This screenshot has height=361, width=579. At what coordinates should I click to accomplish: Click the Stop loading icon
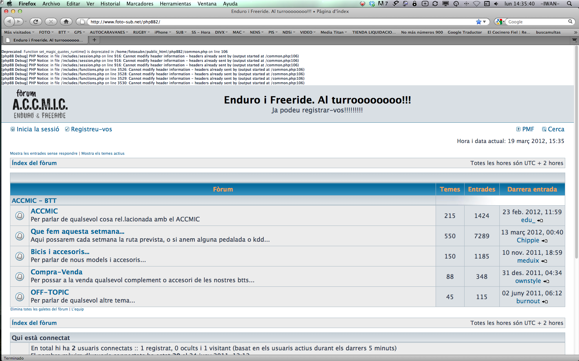(51, 21)
